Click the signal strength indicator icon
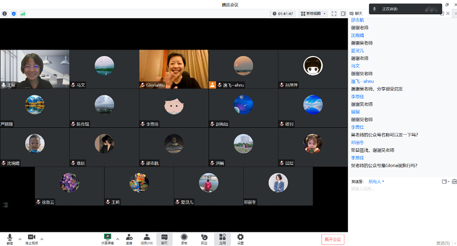This screenshot has height=246, width=457. point(23,13)
